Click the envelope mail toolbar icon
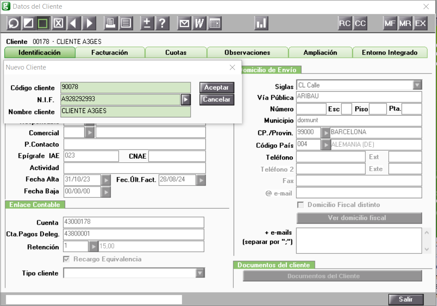Screen dimensions: 437x306 tap(185, 23)
